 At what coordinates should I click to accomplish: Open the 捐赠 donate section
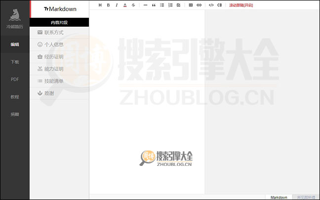pyautogui.click(x=15, y=114)
